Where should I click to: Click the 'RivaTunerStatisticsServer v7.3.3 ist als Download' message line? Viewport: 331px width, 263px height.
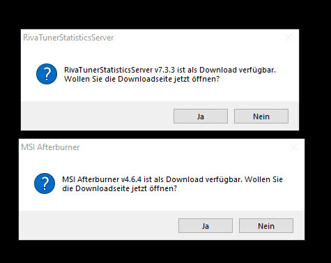(x=170, y=70)
